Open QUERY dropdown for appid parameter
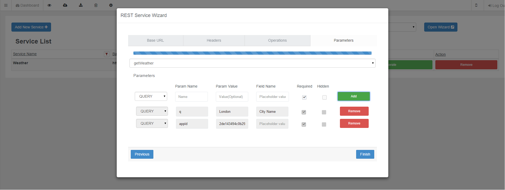 (152, 123)
